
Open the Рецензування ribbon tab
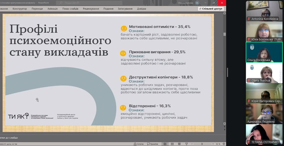pyautogui.click(x=91, y=9)
